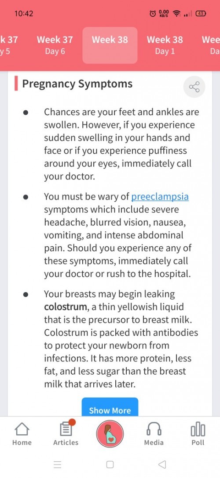Select the highlighted Week 38 tab
Viewport: 220px width, 478px height.
point(110,45)
